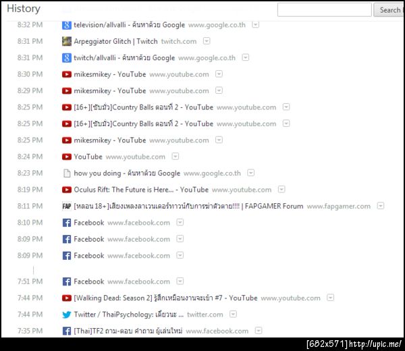
Task: Click the 8:23 PM timestamp
Action: [x=30, y=173]
